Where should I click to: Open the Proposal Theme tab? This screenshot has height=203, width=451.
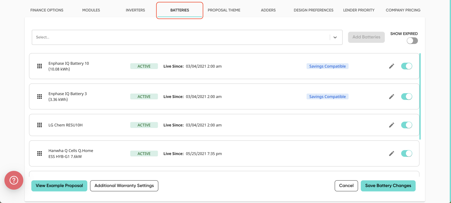(224, 10)
